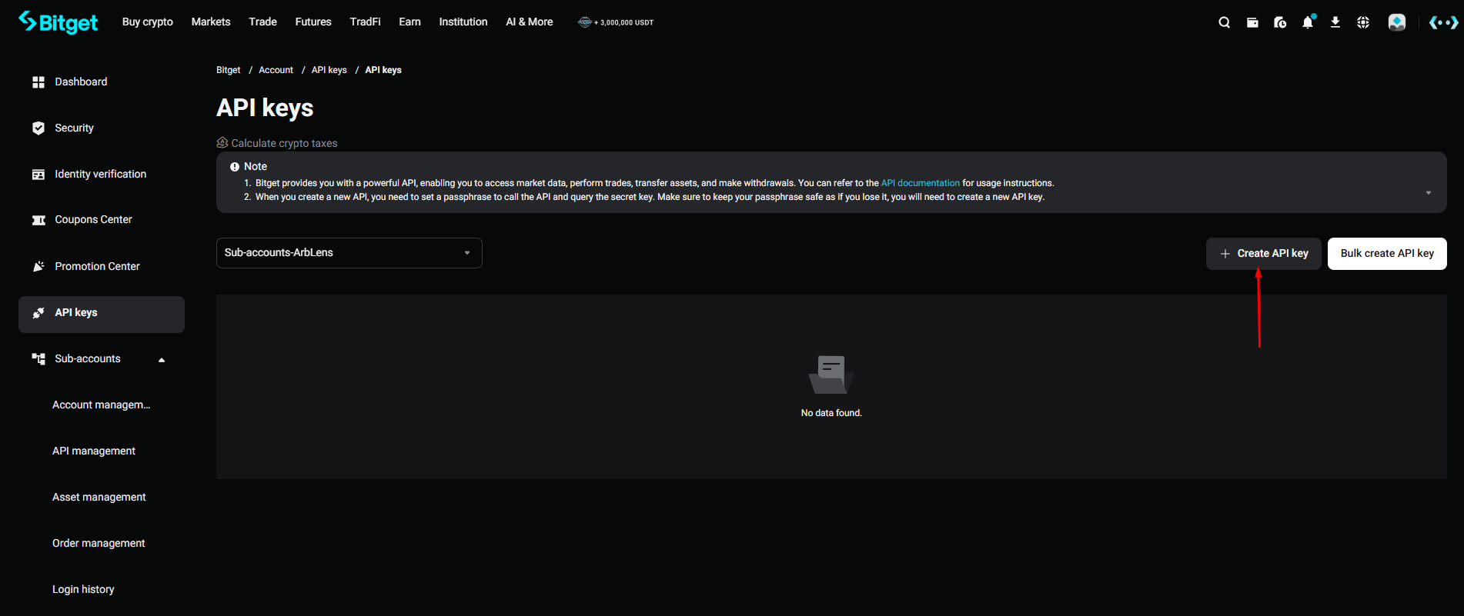This screenshot has height=616, width=1464.
Task: Open the search icon in header
Action: pos(1224,22)
